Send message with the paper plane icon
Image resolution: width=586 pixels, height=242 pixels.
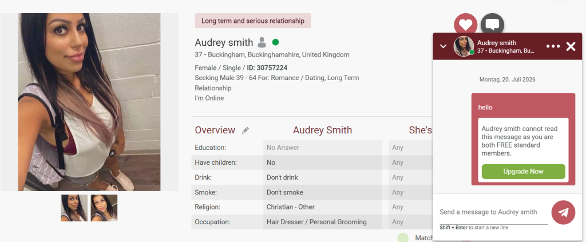click(563, 212)
